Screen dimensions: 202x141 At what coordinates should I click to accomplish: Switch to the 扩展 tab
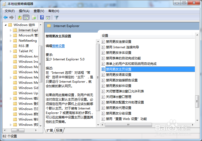point(50,130)
